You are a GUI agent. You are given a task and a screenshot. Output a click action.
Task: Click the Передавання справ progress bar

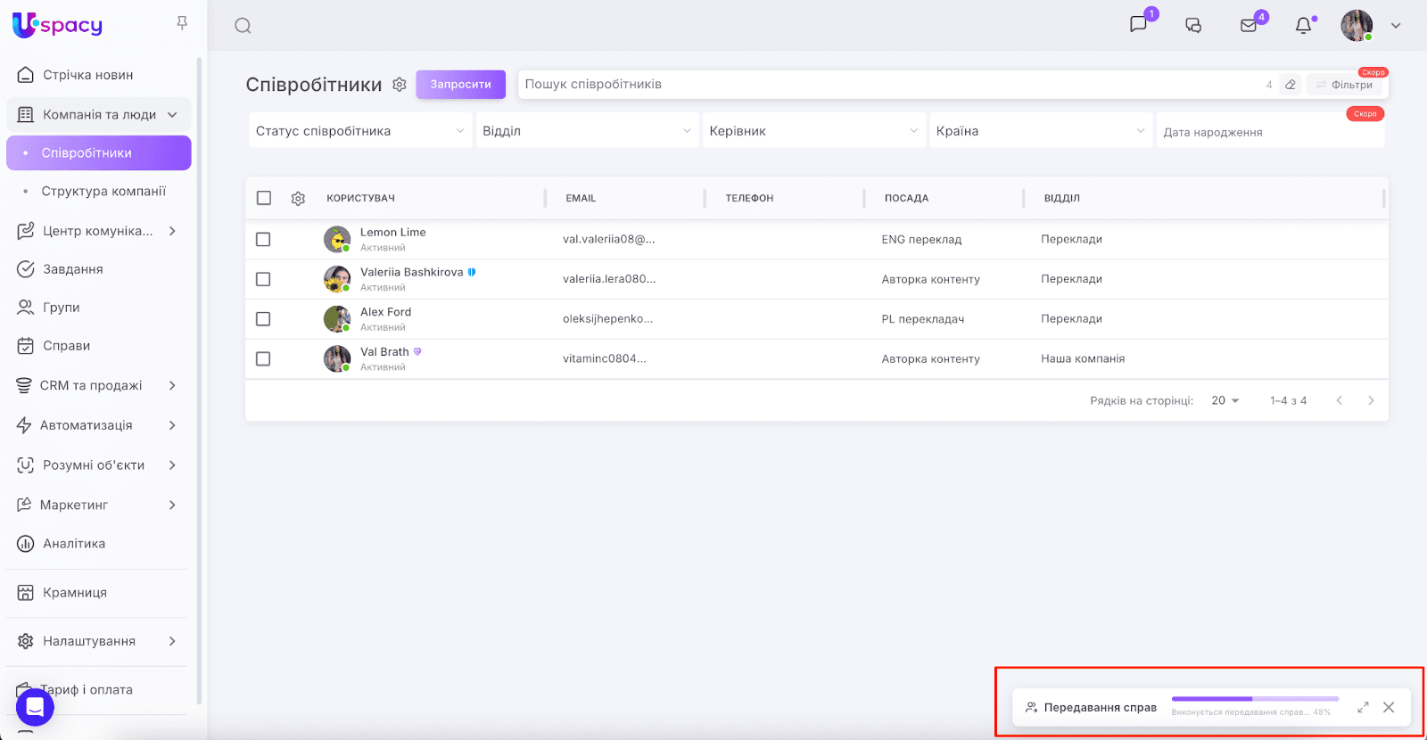point(1255,699)
